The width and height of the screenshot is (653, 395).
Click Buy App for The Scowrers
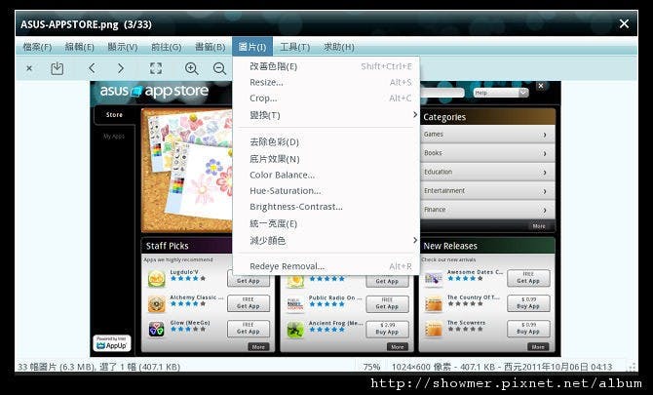pyautogui.click(x=528, y=329)
